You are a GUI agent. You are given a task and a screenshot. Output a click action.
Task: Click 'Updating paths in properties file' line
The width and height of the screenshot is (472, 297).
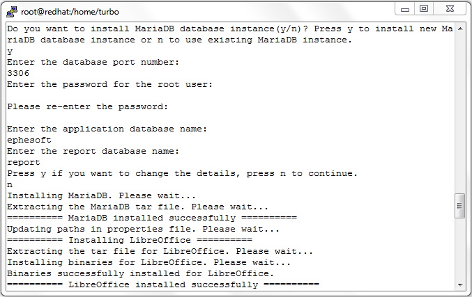coord(144,229)
